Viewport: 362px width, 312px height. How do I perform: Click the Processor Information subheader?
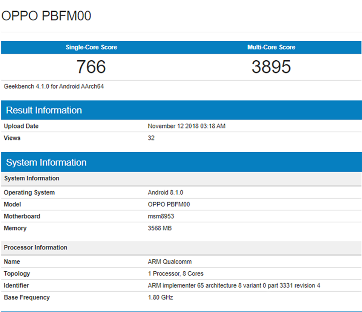[x=181, y=248]
